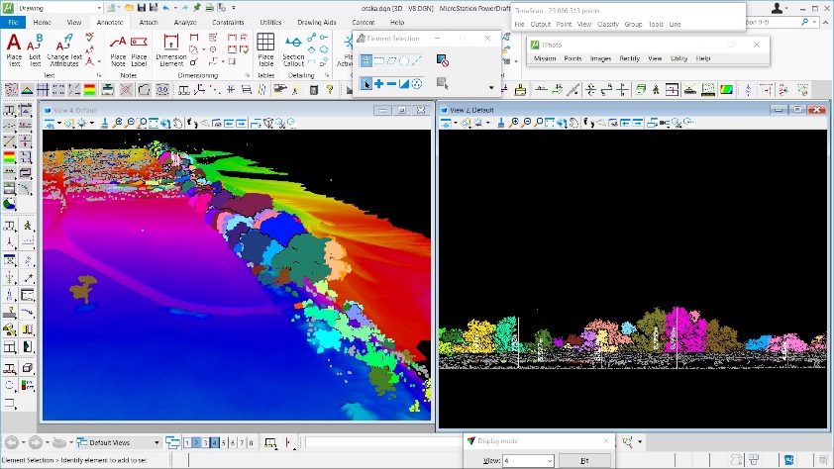
Task: Open the Default Views dropdown
Action: tap(158, 442)
